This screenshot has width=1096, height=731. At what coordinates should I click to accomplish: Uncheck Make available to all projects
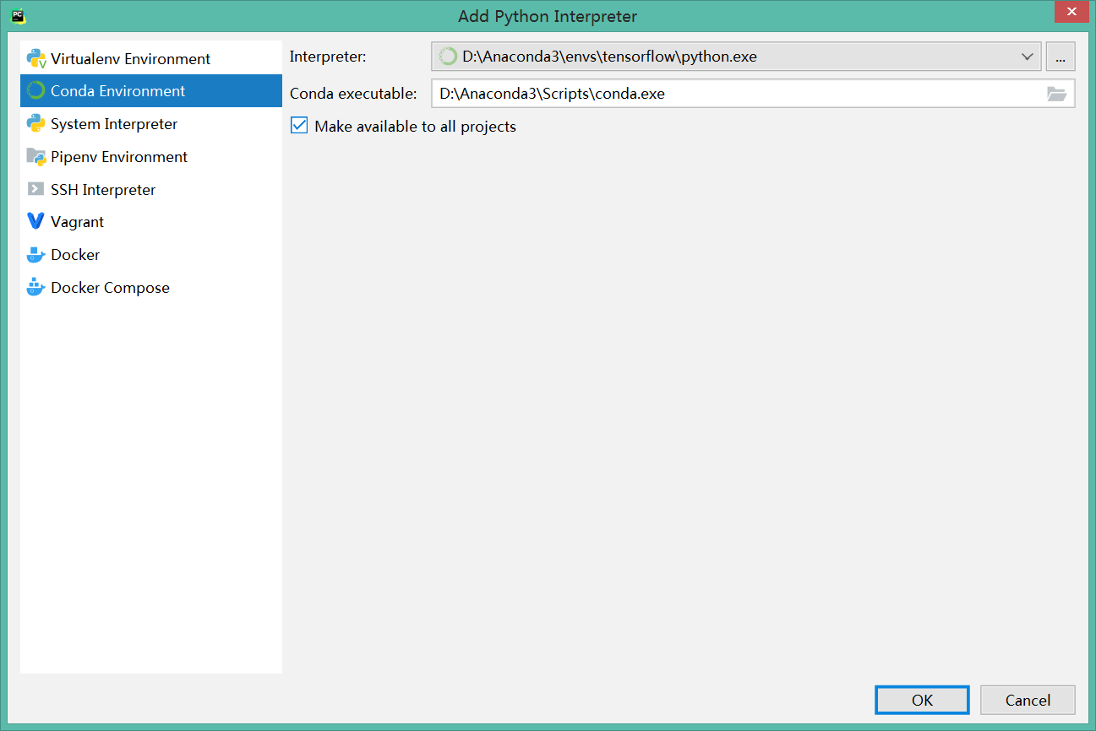click(299, 126)
